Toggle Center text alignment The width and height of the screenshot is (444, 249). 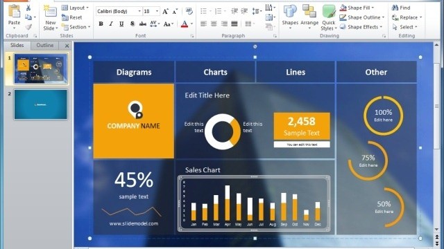pyautogui.click(x=214, y=24)
